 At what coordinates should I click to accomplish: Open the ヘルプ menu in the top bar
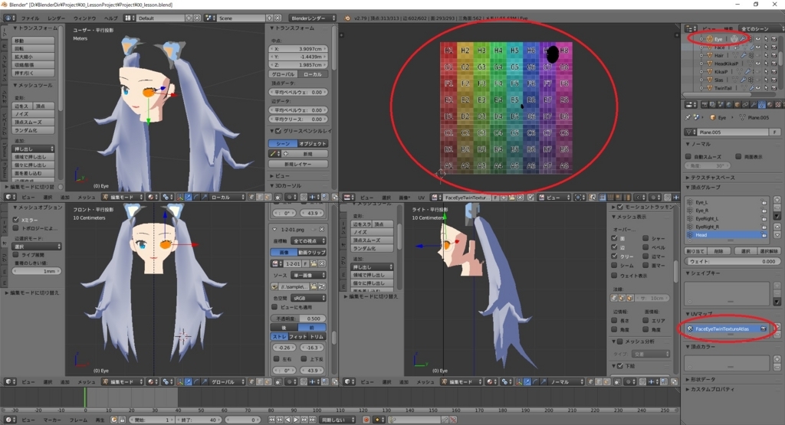pyautogui.click(x=110, y=18)
